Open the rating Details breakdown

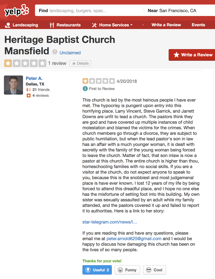(80, 63)
